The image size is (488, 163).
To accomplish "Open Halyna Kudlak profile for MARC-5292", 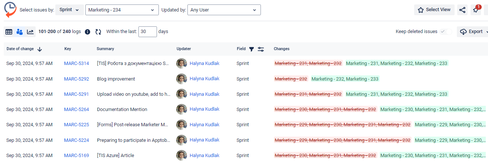I will tap(204, 79).
